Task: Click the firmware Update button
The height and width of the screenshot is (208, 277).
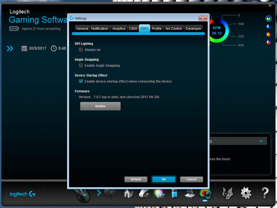Action: click(x=100, y=106)
